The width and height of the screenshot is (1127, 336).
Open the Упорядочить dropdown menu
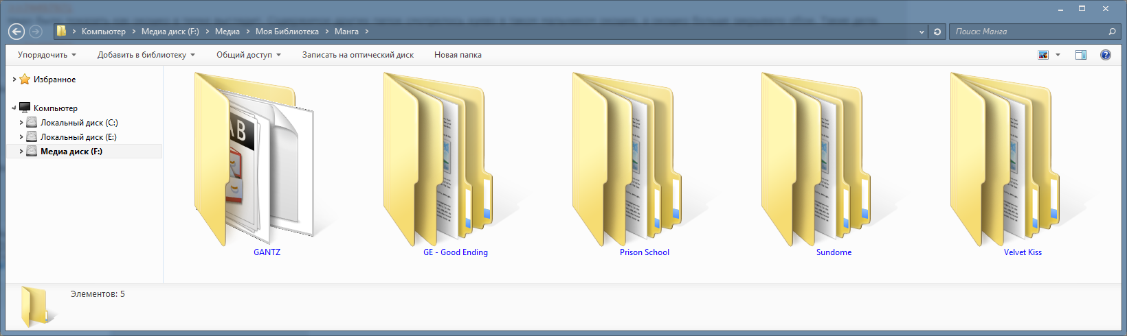(47, 55)
